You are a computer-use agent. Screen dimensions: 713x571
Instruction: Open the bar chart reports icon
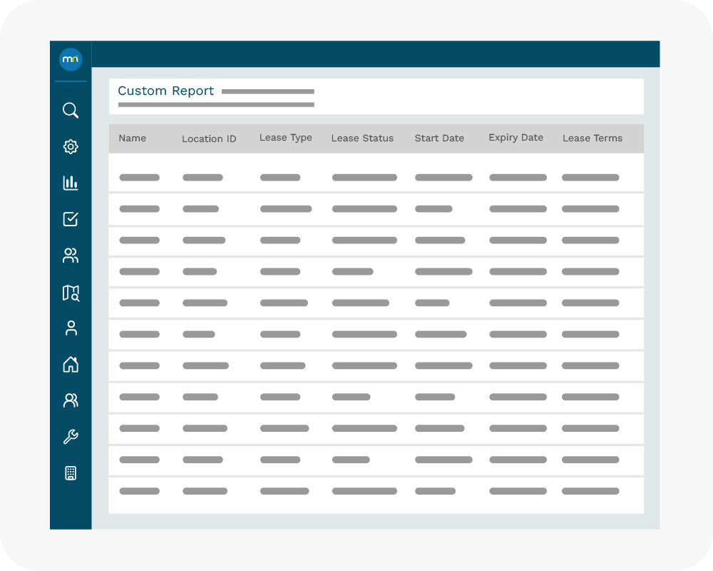tap(71, 183)
